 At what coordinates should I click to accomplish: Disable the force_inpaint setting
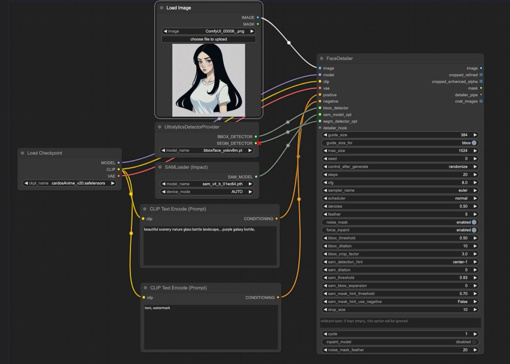pyautogui.click(x=474, y=230)
